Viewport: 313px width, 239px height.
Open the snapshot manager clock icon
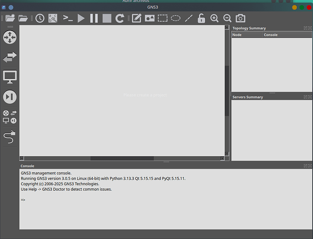(40, 18)
